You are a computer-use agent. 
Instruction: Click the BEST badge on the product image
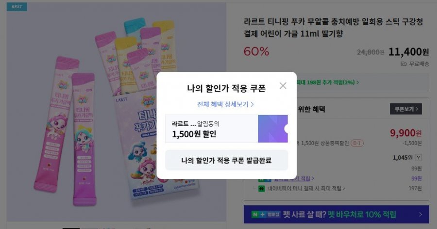17,7
